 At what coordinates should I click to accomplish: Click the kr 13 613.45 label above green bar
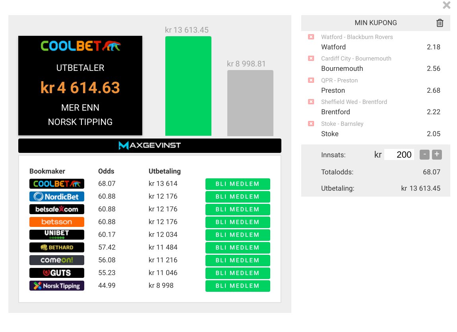click(187, 30)
